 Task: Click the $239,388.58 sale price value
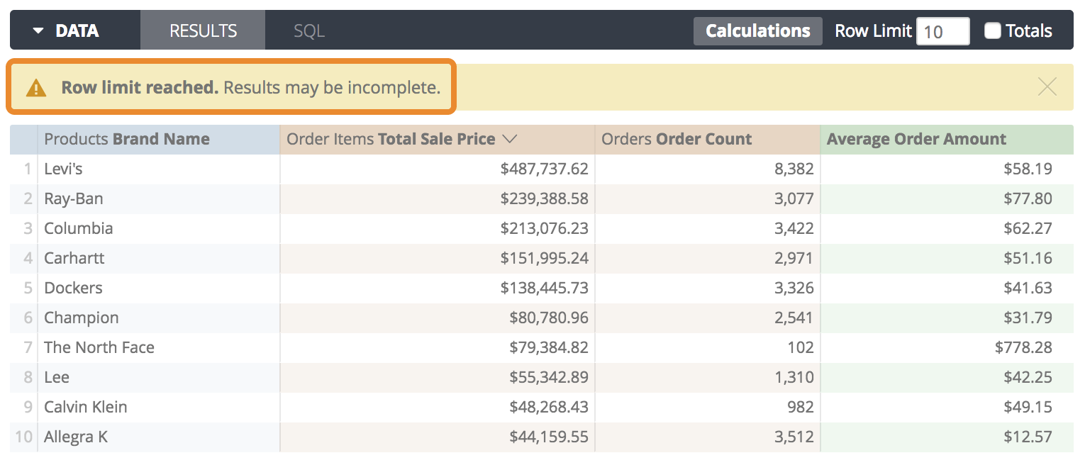(544, 198)
